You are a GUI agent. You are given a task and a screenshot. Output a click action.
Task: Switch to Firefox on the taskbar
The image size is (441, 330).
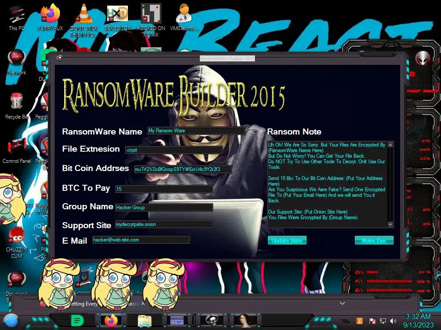(x=111, y=321)
